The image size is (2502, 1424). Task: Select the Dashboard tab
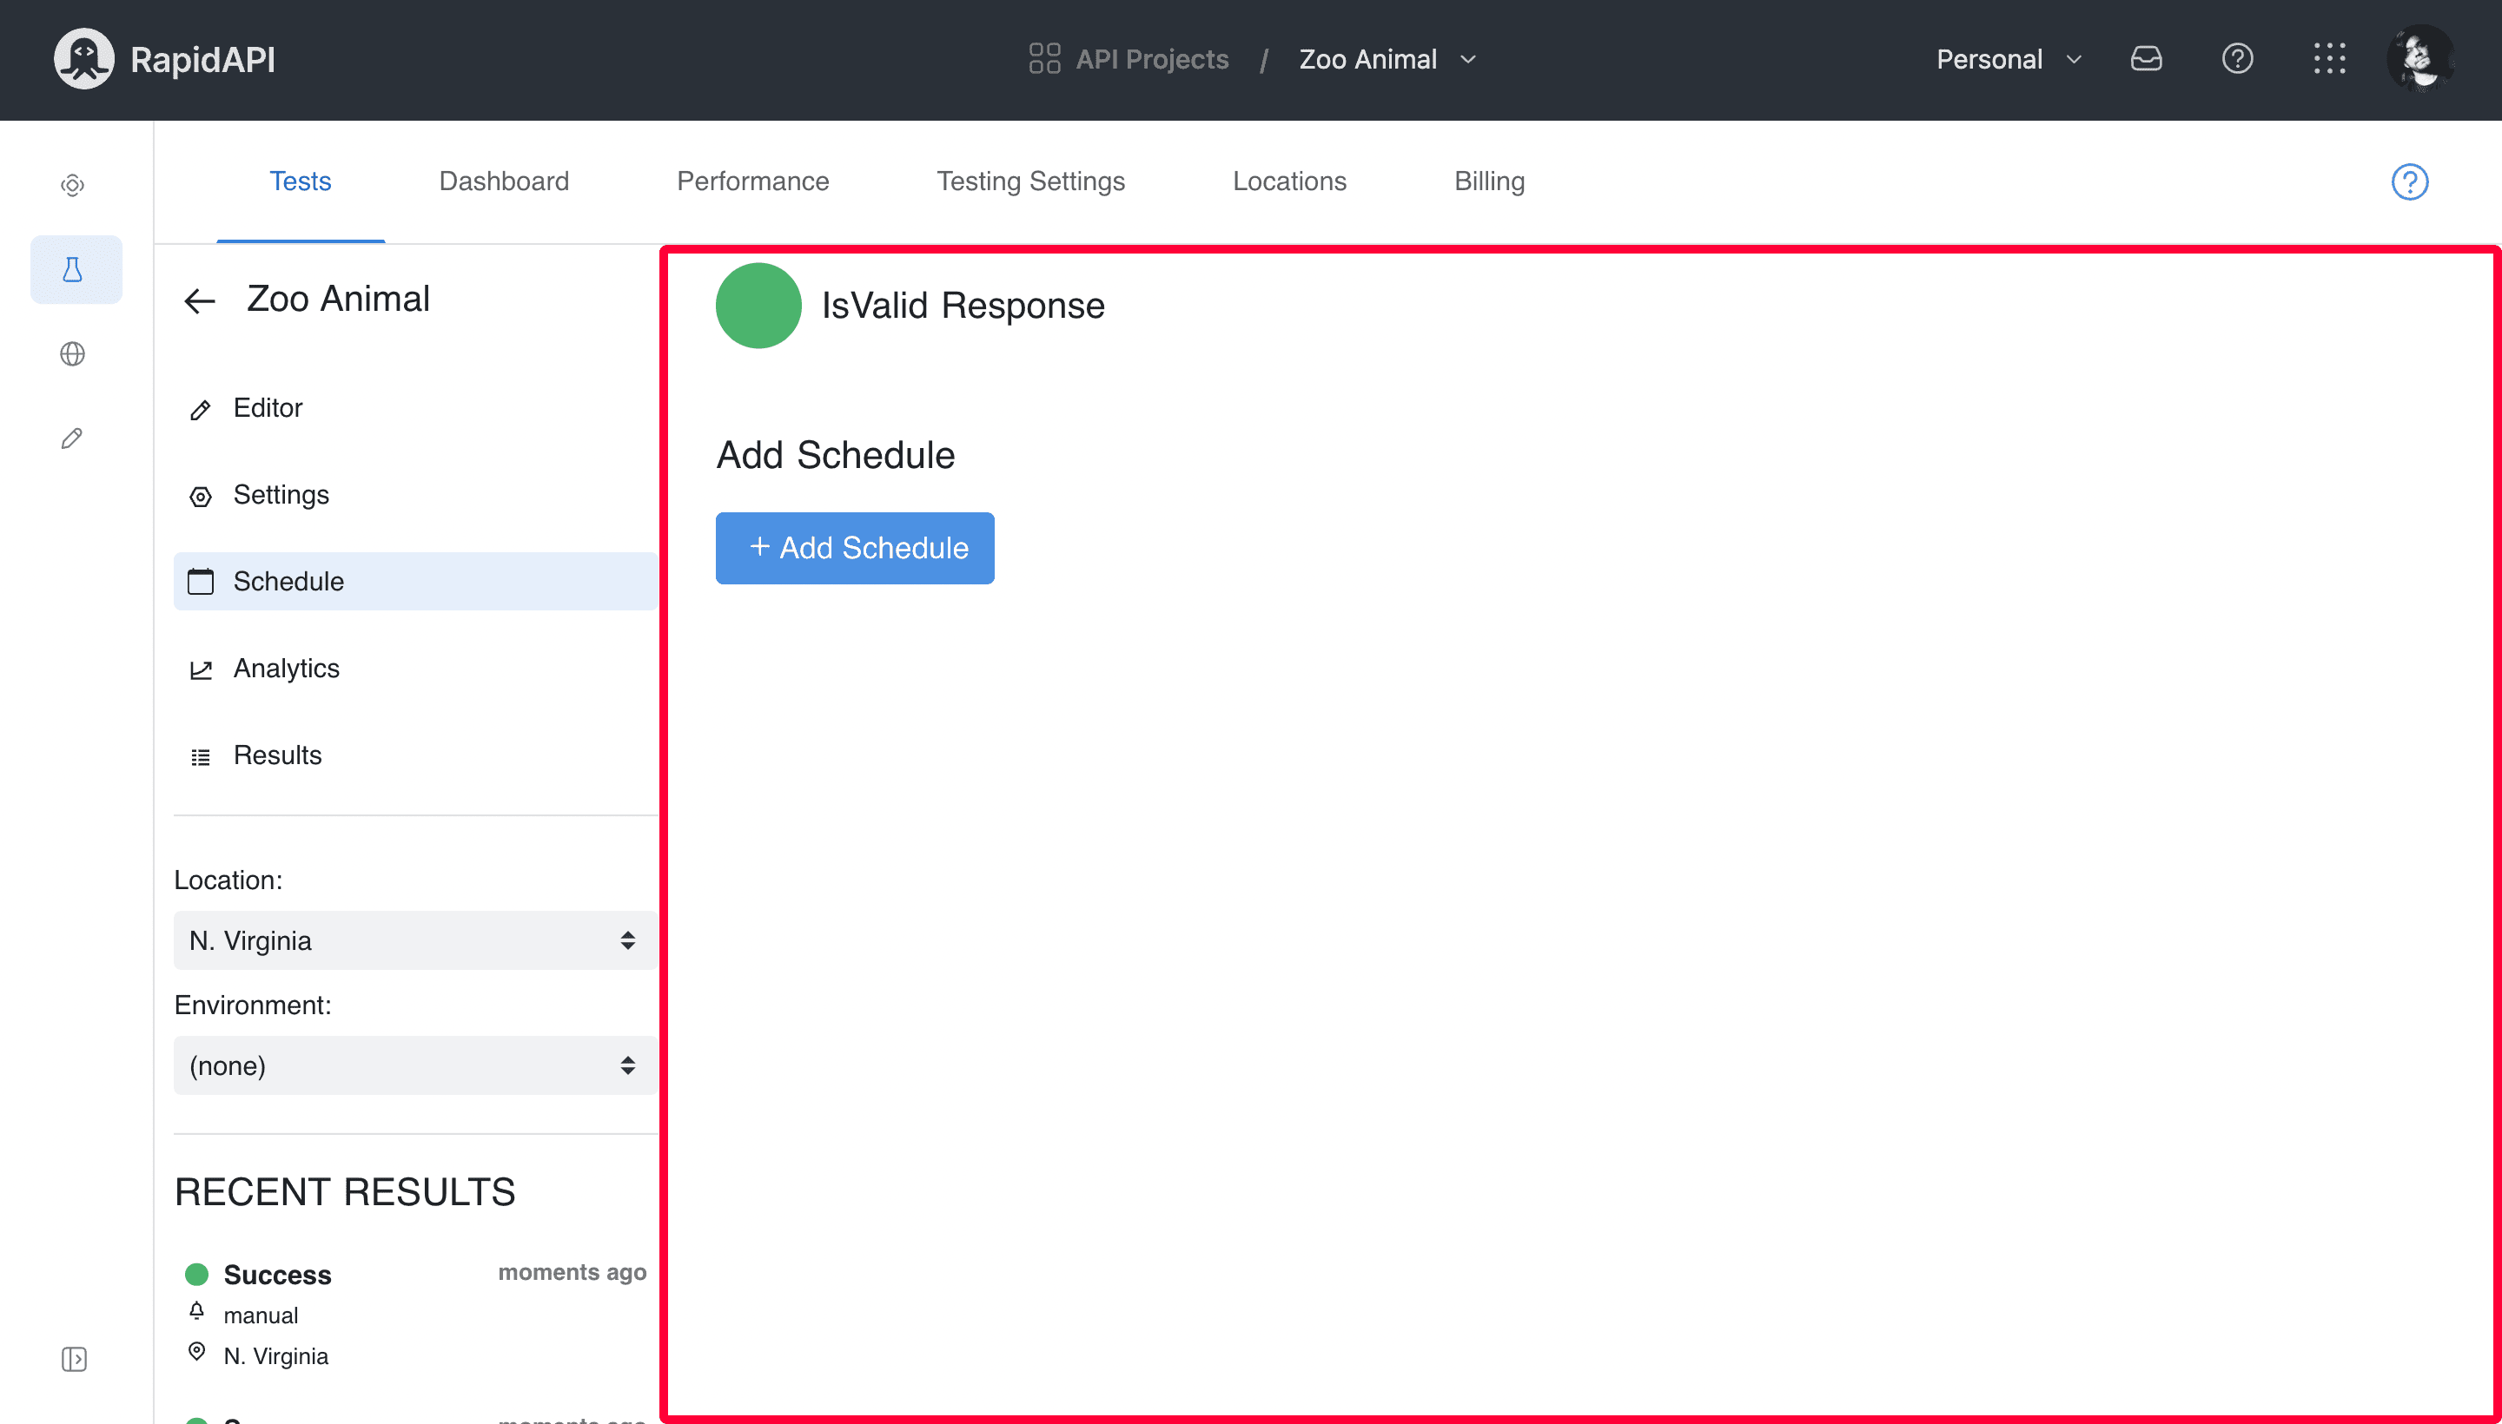click(x=506, y=181)
